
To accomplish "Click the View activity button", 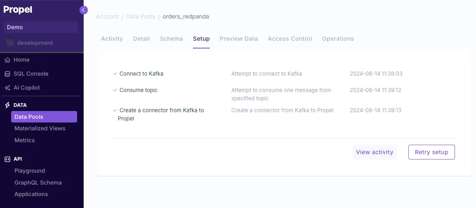I will pyautogui.click(x=375, y=152).
